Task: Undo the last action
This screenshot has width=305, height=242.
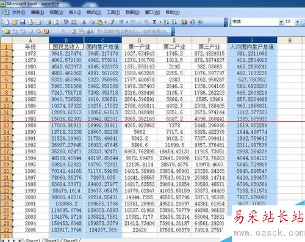Action: click(121, 22)
